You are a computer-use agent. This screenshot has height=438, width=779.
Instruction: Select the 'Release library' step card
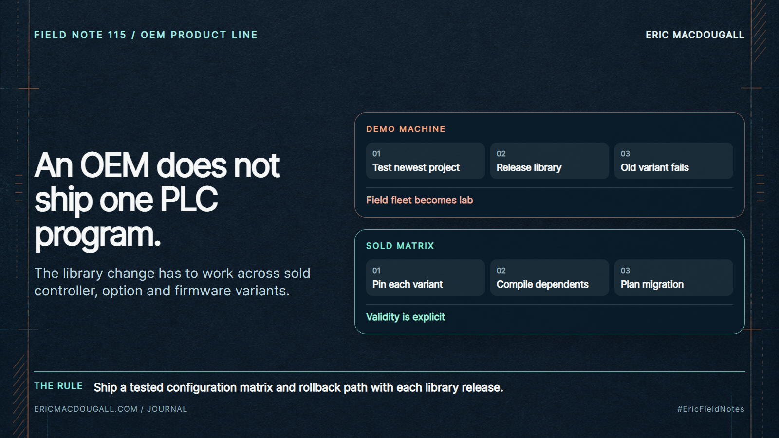pos(549,161)
